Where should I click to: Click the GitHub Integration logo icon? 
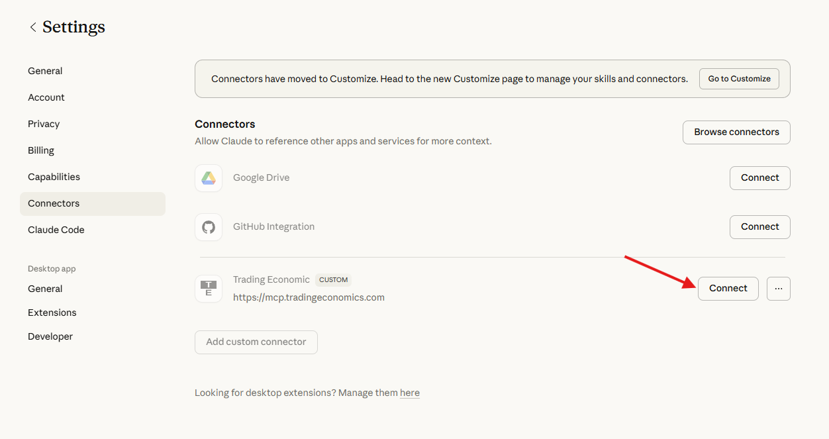[x=209, y=227]
